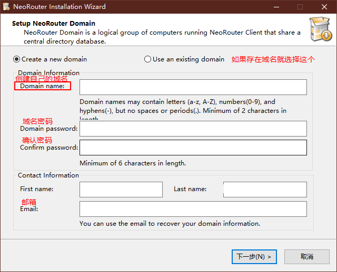
Task: Click the Confirm password field
Action: pos(193,148)
